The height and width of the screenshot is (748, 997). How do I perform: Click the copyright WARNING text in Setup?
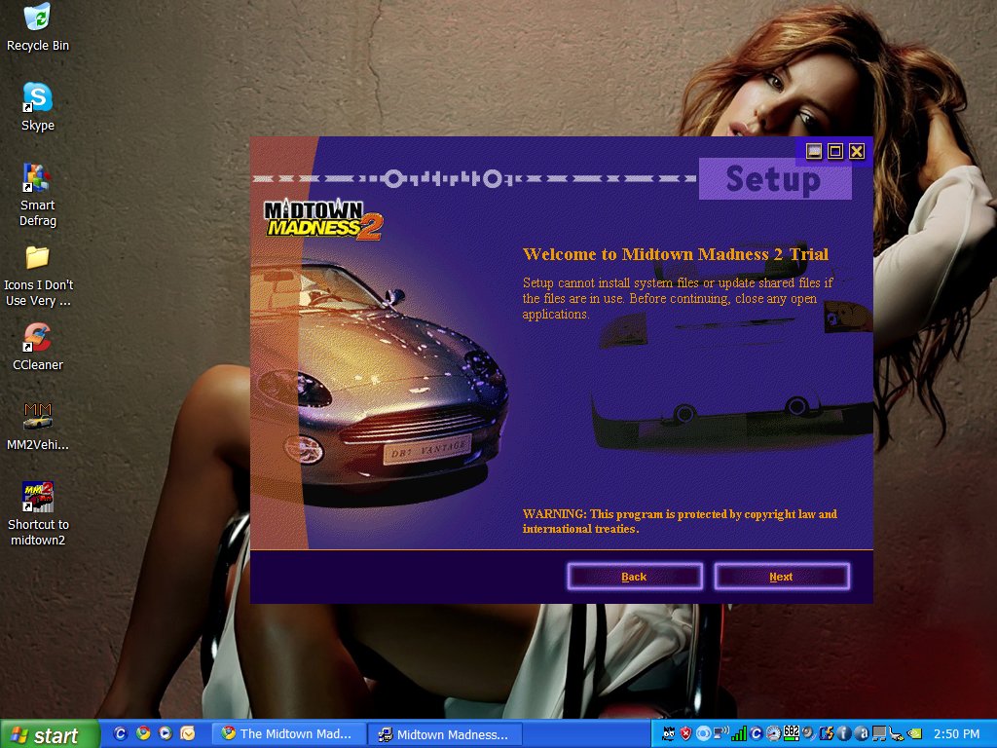point(680,521)
